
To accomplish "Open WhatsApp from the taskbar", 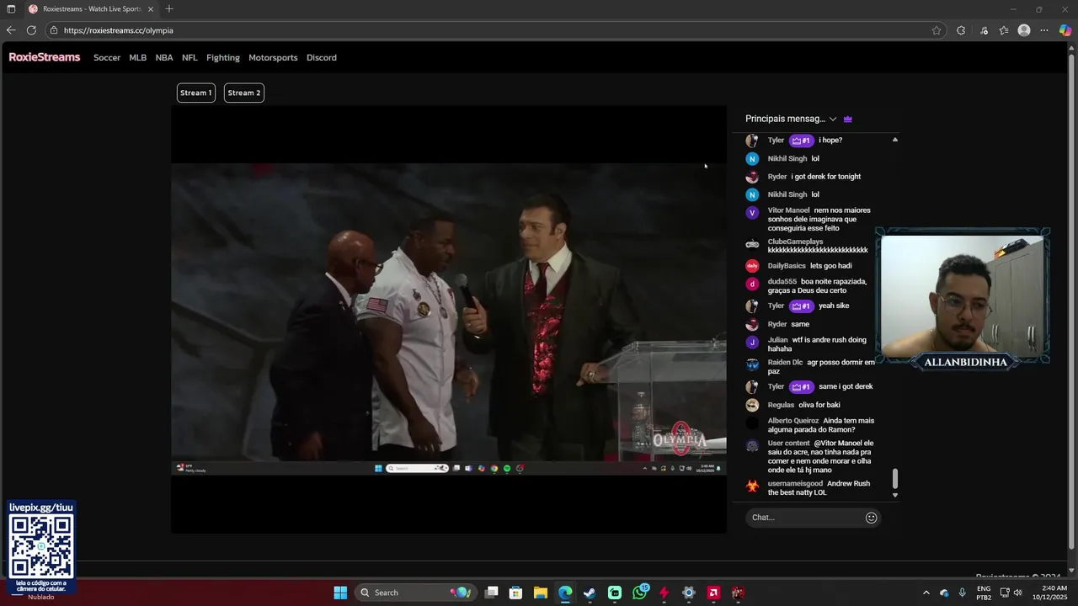I will (x=639, y=593).
